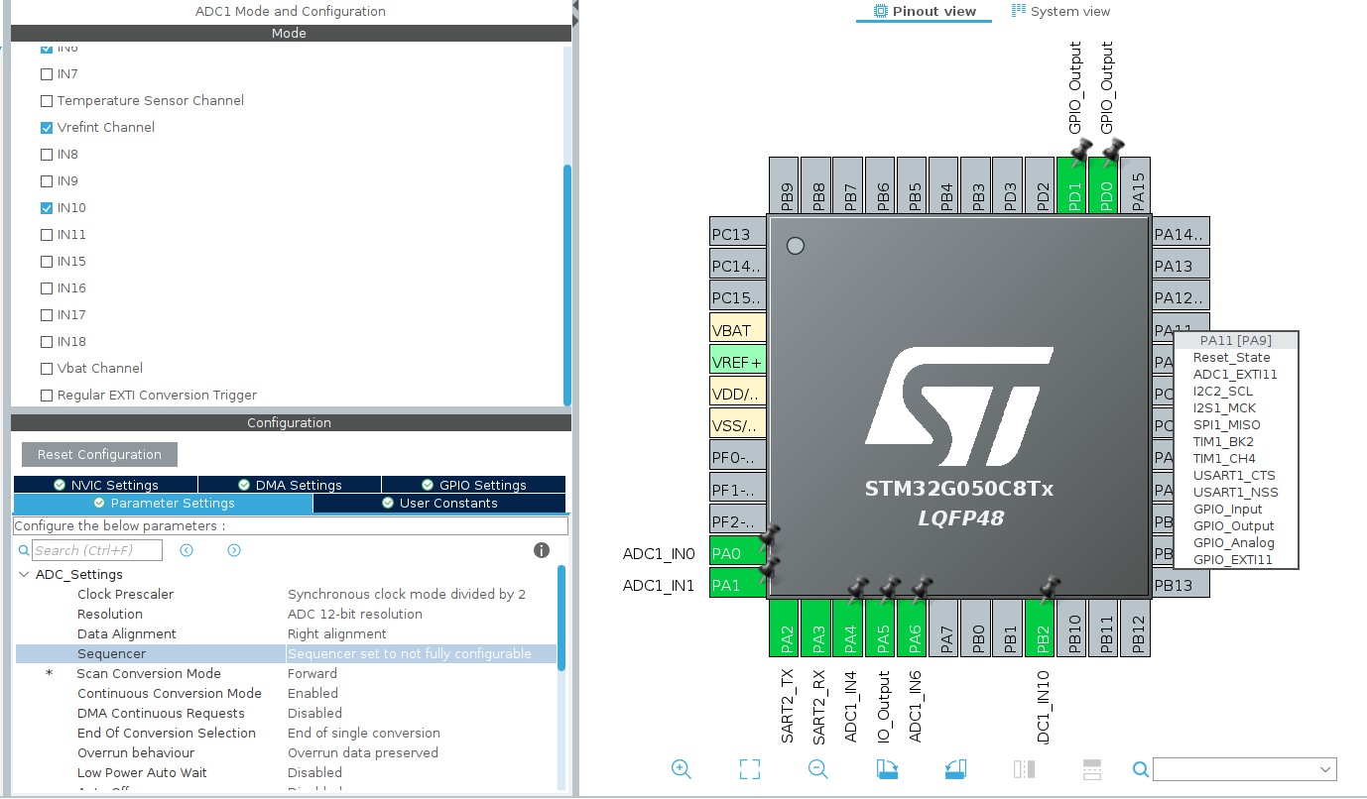The height and width of the screenshot is (799, 1367).
Task: Click the Reset Configuration button
Action: point(99,454)
